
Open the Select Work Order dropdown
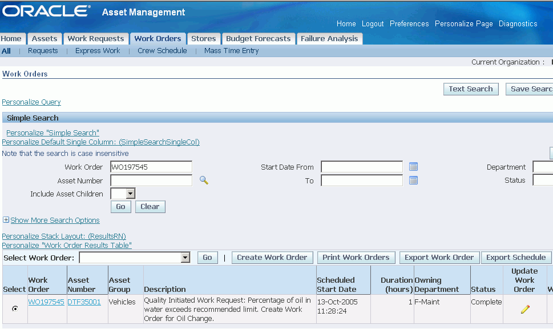pos(185,258)
